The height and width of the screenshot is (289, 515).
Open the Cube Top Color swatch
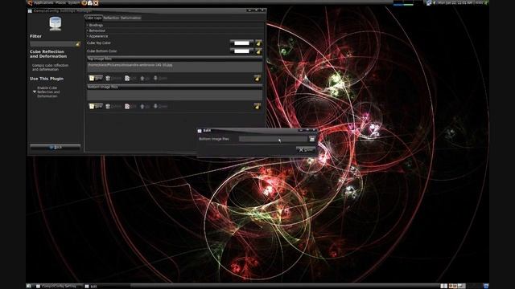click(x=241, y=43)
